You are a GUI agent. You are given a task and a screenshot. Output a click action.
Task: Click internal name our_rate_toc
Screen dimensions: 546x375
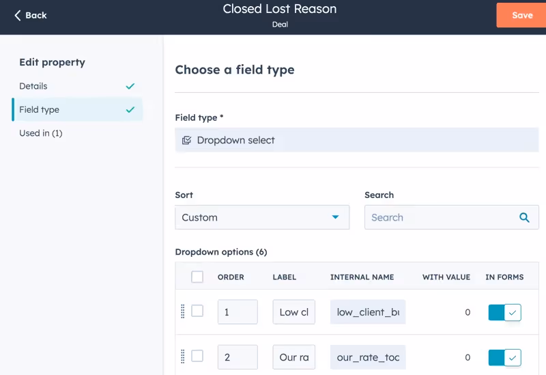click(368, 357)
